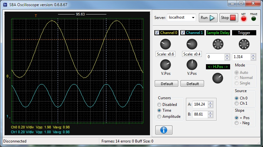Open the Server localhost dropdown
The image size is (263, 147).
tap(193, 18)
